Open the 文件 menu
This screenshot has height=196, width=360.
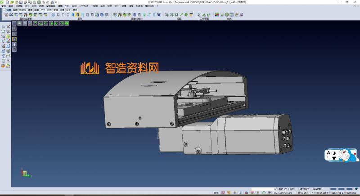pyautogui.click(x=3, y=6)
